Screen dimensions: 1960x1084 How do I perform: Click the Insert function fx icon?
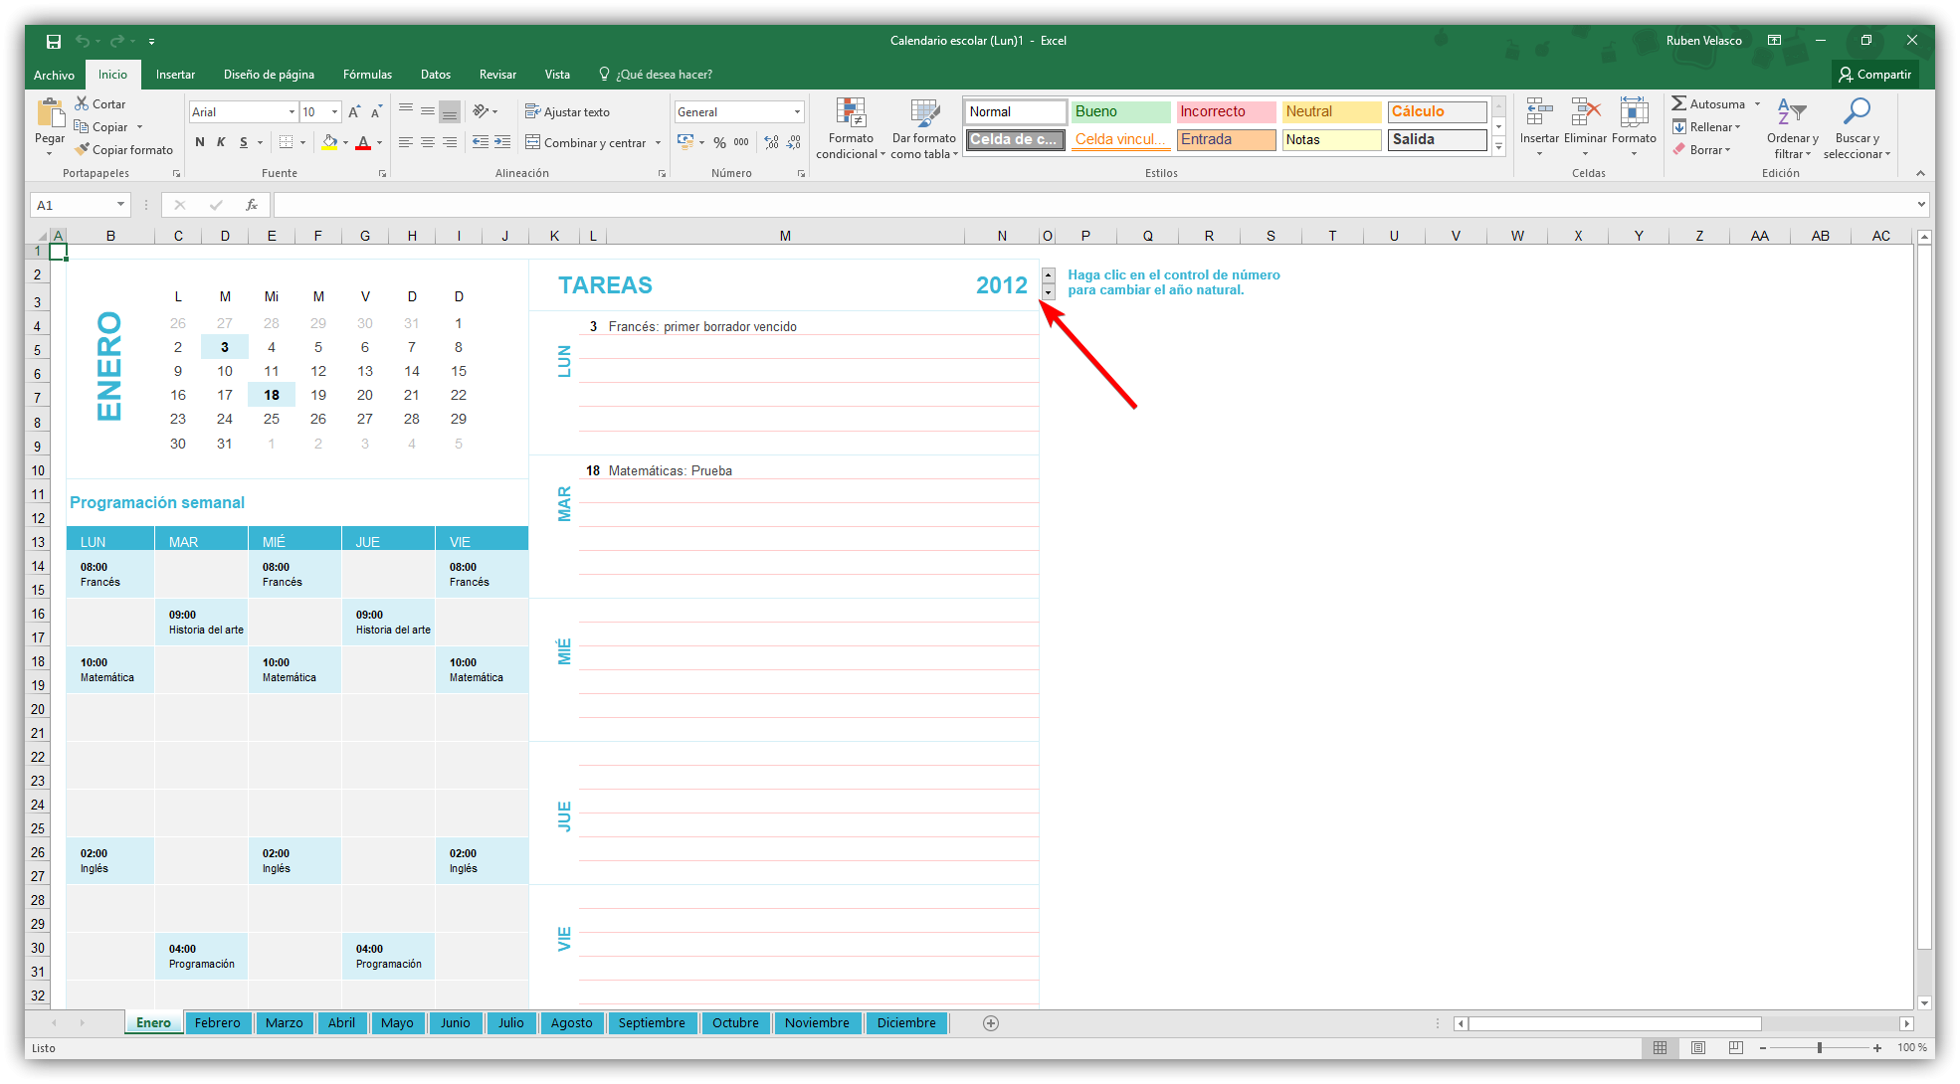[252, 205]
